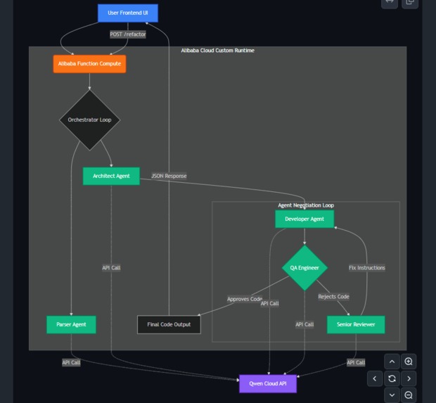The image size is (436, 403).
Task: Click the QA Engineer diamond
Action: (304, 268)
